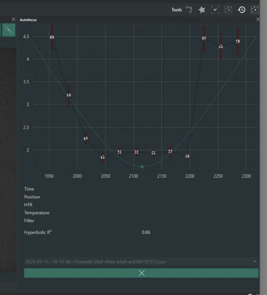Click the green minimum point on fitted curve
Image resolution: width=267 pixels, height=295 pixels.
coord(142,167)
